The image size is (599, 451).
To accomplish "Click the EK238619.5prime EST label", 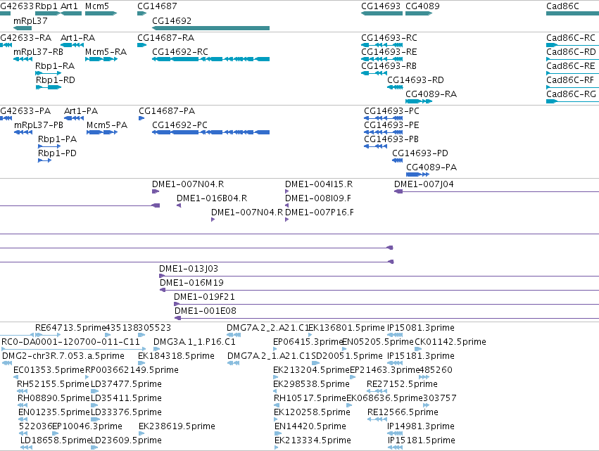I will click(177, 426).
